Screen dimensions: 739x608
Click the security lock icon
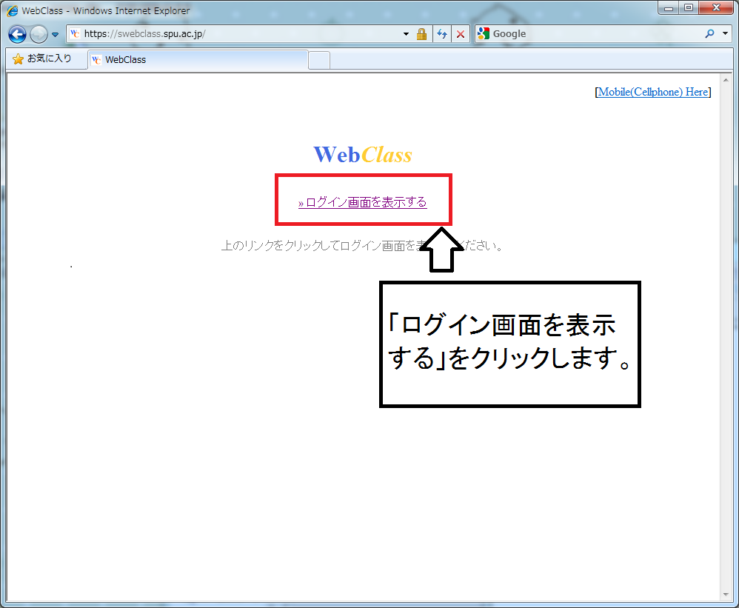pyautogui.click(x=421, y=34)
